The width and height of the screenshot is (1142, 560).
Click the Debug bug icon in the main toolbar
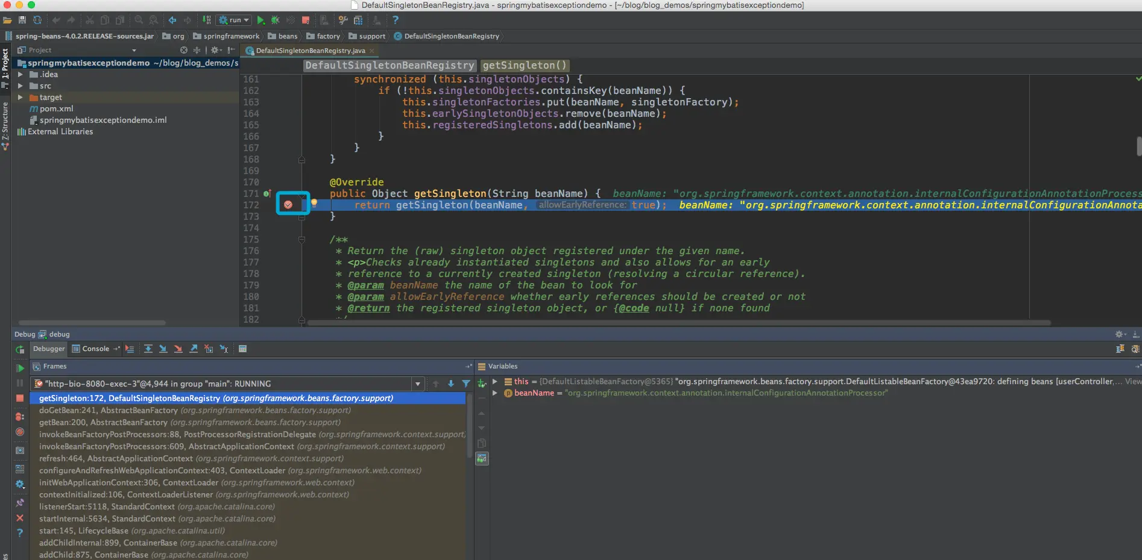pyautogui.click(x=276, y=20)
